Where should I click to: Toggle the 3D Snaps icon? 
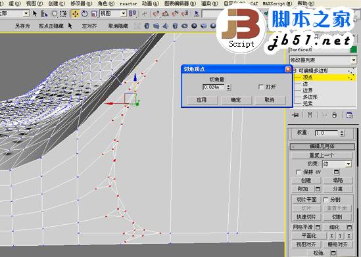(x=156, y=14)
